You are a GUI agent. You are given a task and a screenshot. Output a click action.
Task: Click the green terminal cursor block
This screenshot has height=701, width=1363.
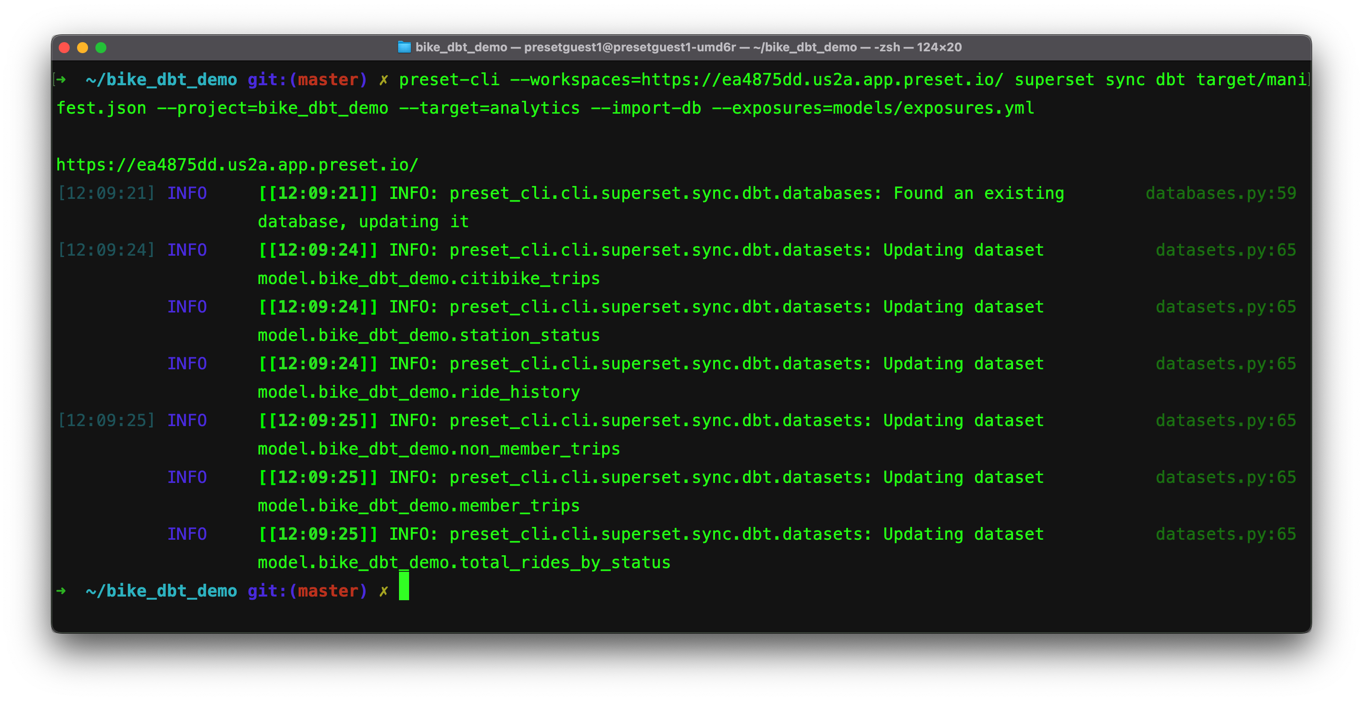[x=404, y=586]
